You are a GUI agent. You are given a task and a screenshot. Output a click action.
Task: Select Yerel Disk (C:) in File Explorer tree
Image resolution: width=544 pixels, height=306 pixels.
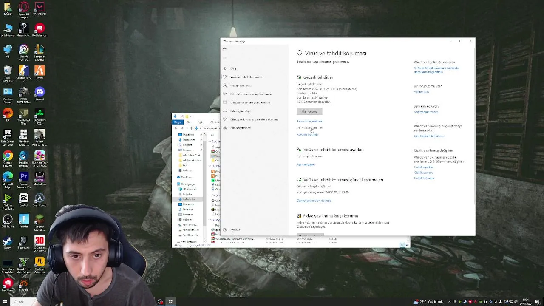pyautogui.click(x=189, y=225)
